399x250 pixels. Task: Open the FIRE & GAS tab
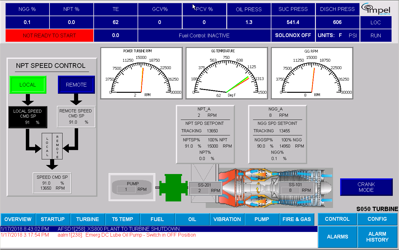click(x=297, y=219)
